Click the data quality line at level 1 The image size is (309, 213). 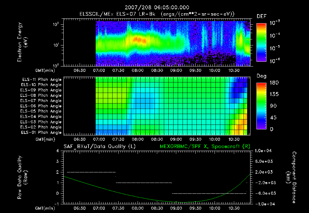coord(144,183)
